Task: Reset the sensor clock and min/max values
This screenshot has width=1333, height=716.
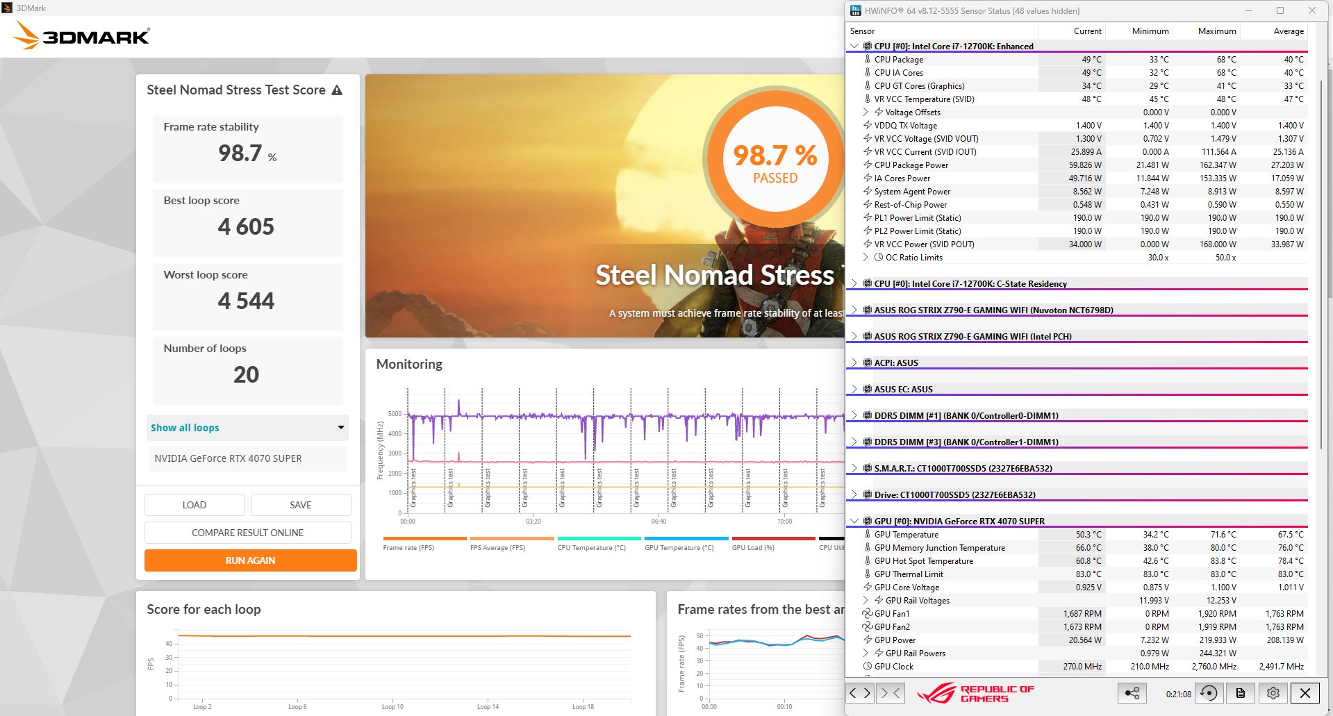Action: coord(1209,692)
